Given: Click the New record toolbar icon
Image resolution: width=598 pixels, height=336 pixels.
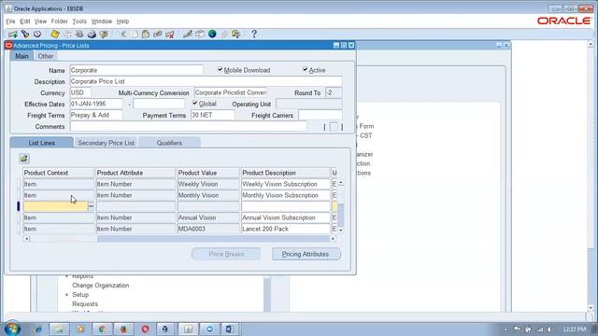Looking at the screenshot, I should (12, 35).
